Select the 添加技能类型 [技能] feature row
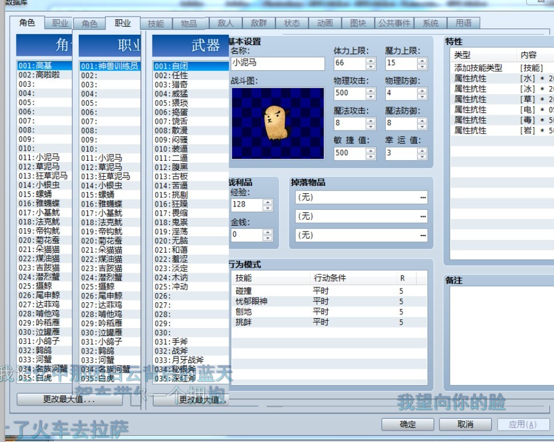This screenshot has width=554, height=442. (503, 67)
